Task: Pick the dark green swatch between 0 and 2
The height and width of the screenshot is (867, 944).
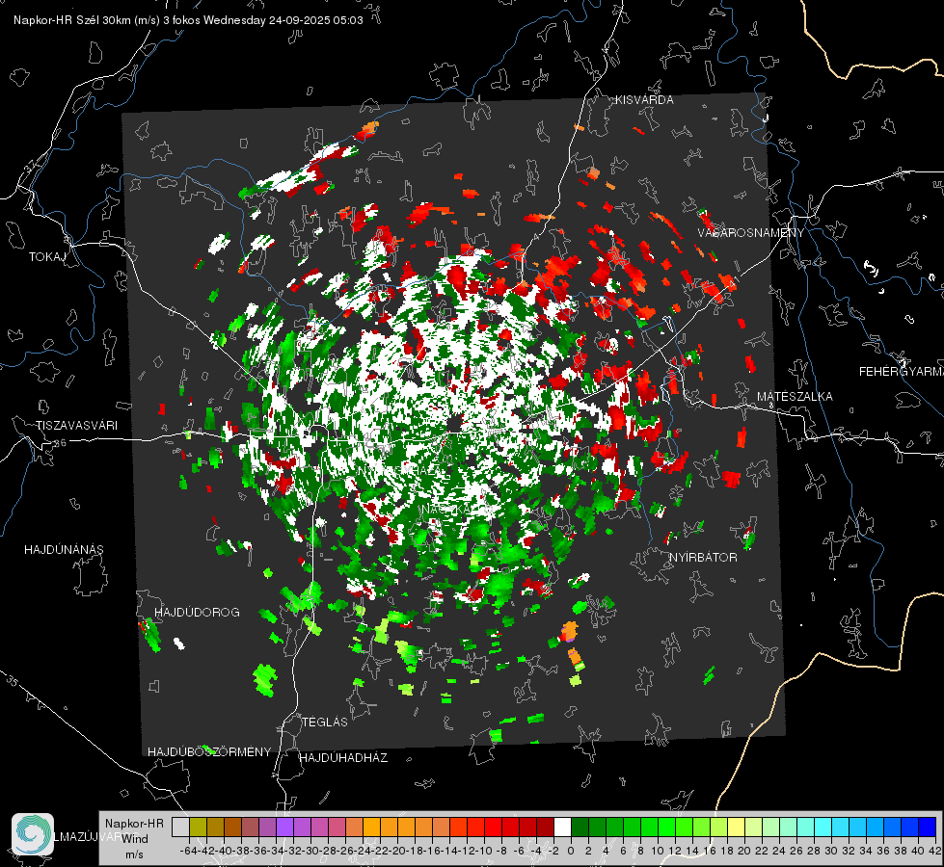Action: (x=580, y=827)
